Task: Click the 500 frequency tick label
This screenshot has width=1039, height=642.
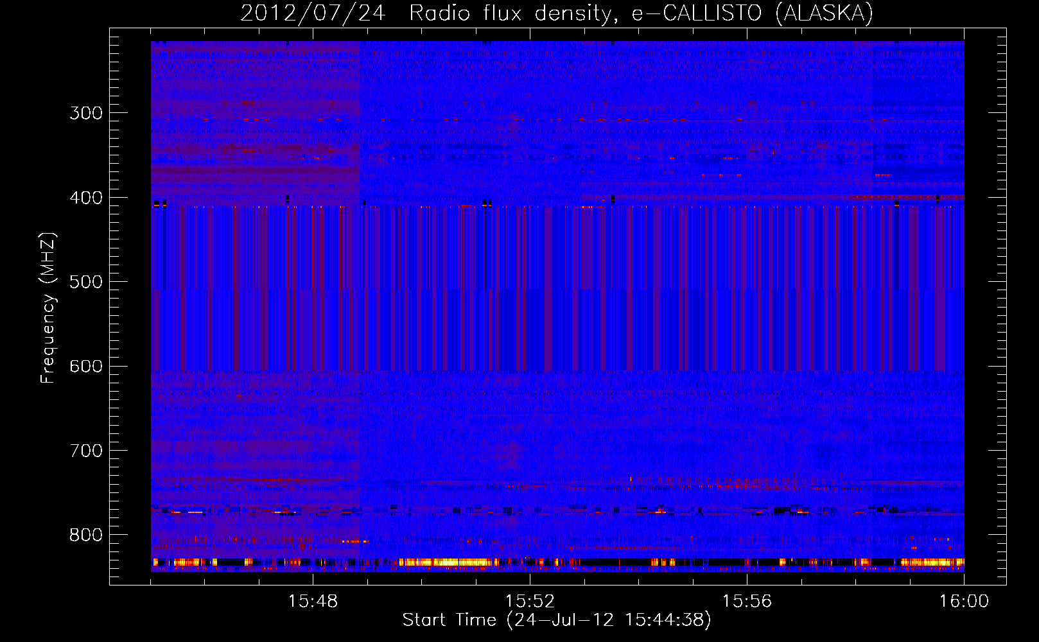Action: coord(86,282)
